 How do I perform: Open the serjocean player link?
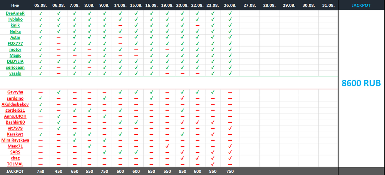(15, 67)
